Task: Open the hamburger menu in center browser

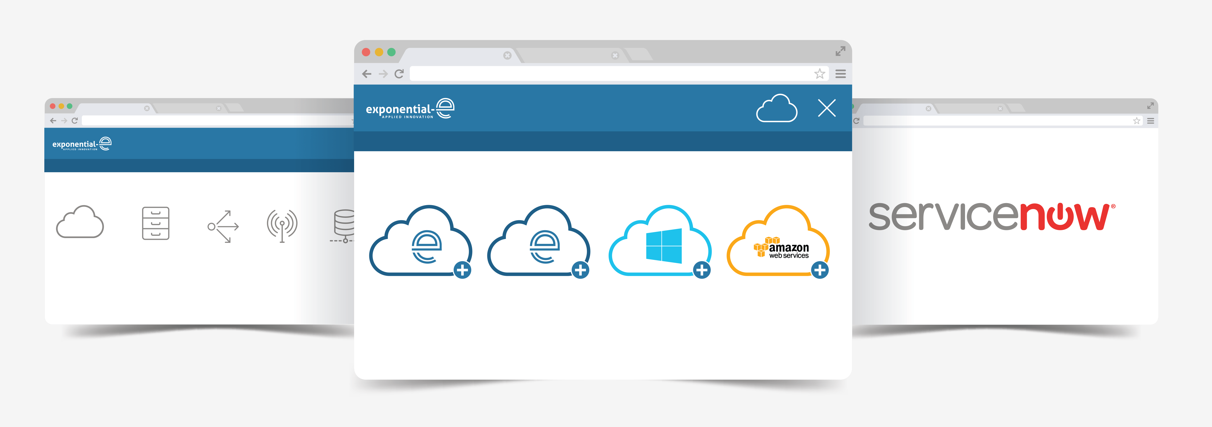Action: point(841,74)
